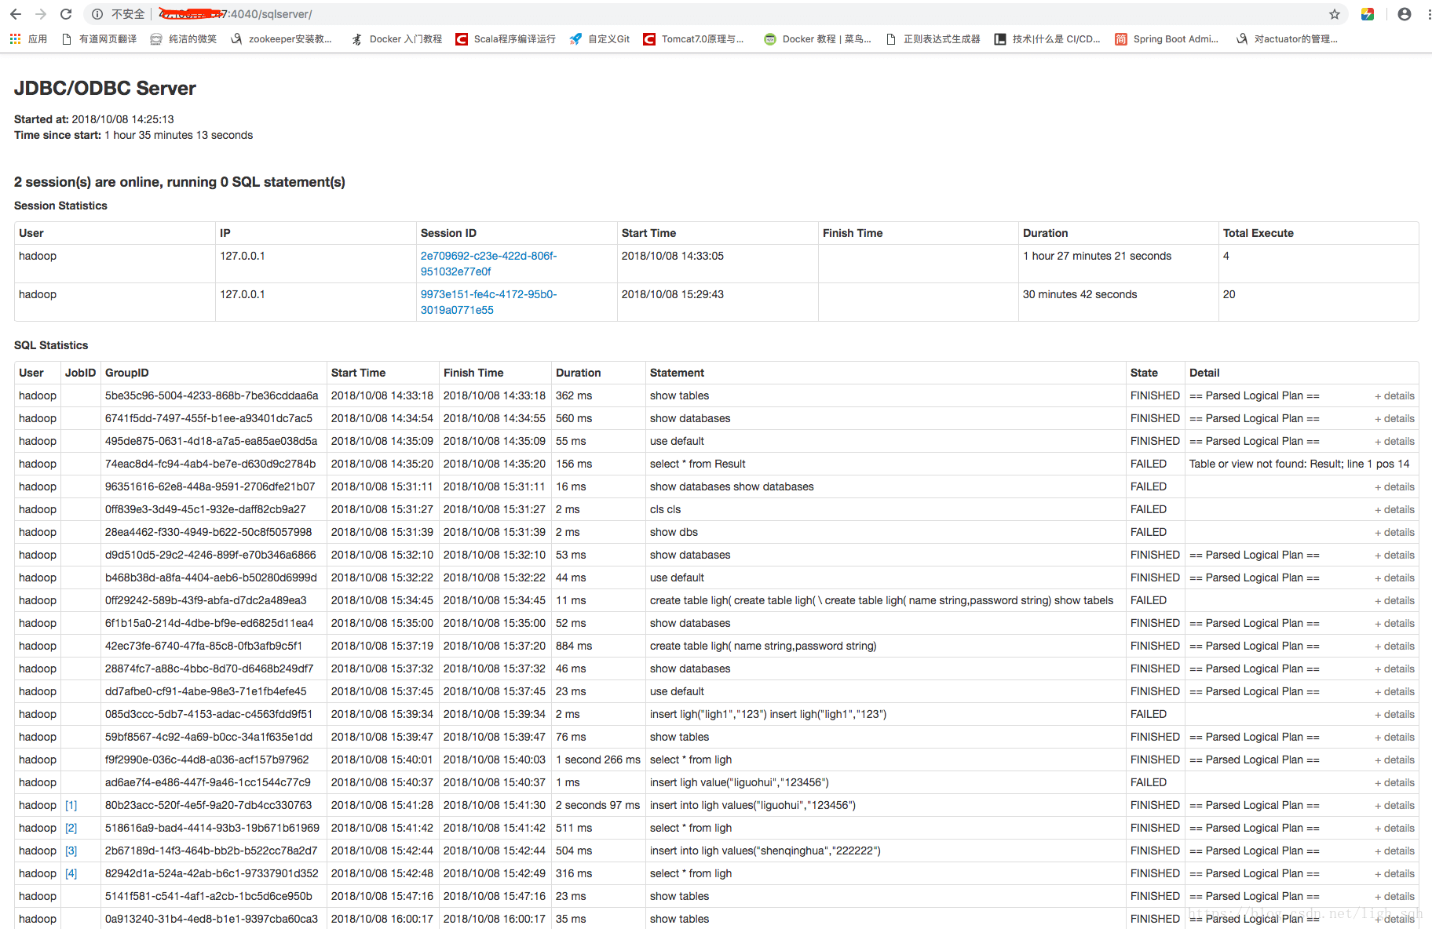Open the Tomcat7.0原理与 bookmark
The width and height of the screenshot is (1432, 929).
pyautogui.click(x=693, y=38)
